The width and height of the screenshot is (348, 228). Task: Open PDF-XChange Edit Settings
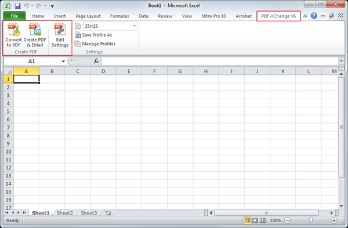click(x=60, y=35)
